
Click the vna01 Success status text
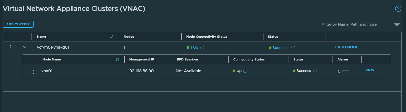[x=304, y=71]
